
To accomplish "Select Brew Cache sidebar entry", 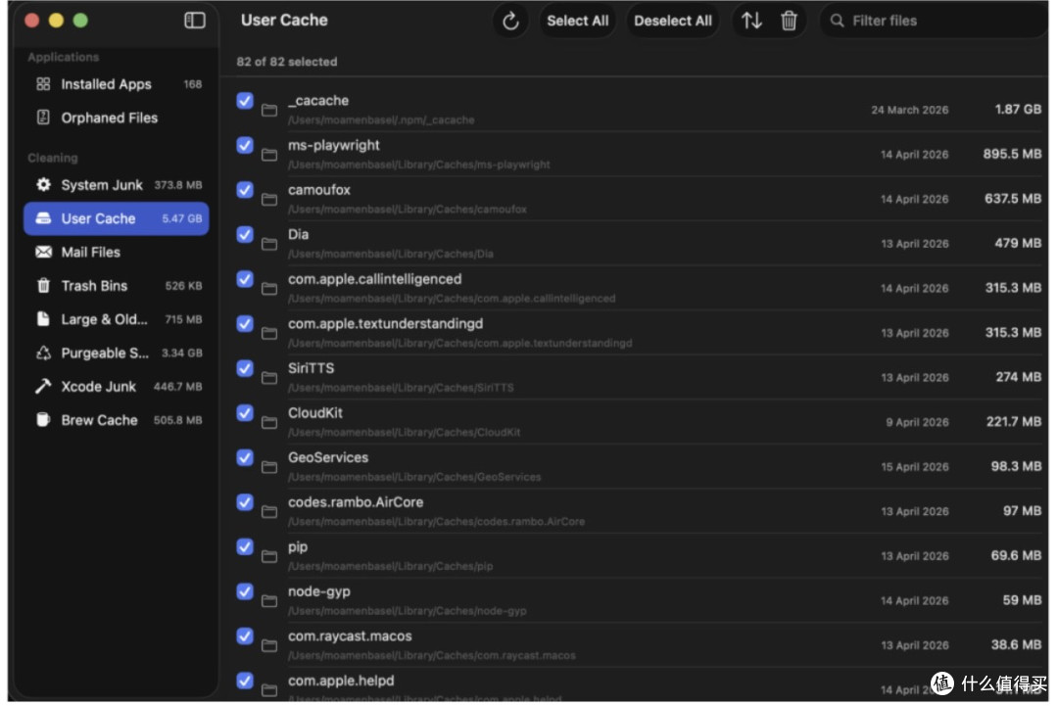I will point(116,420).
